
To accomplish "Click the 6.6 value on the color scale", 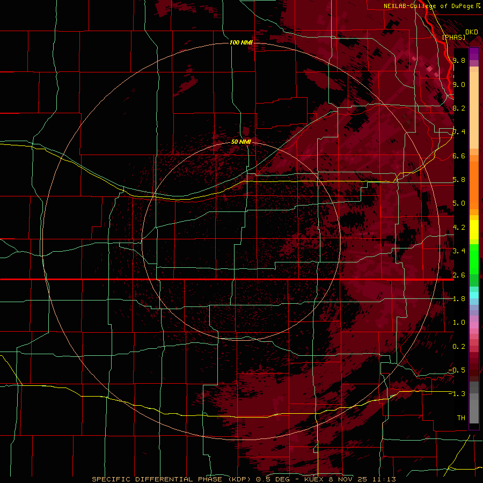I will pyautogui.click(x=459, y=156).
